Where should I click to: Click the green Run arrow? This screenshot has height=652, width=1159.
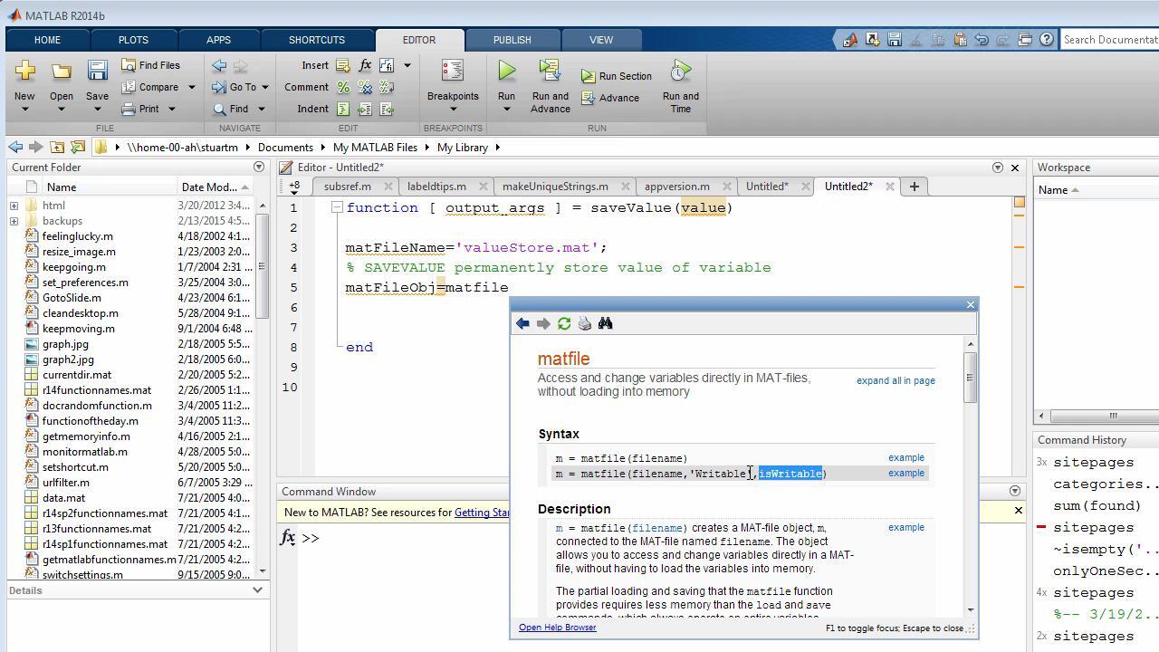point(506,71)
